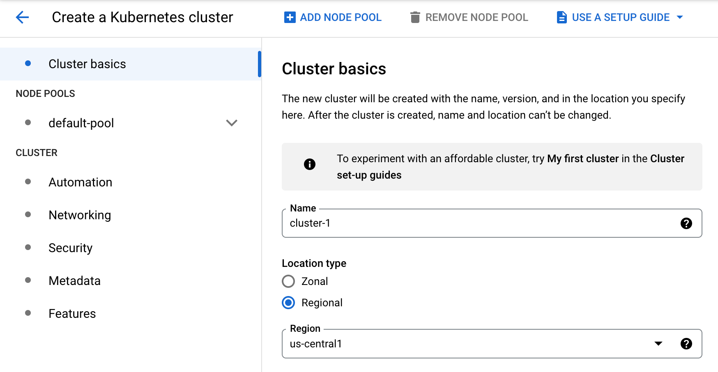
Task: Switch to the Networking section
Action: (x=80, y=215)
